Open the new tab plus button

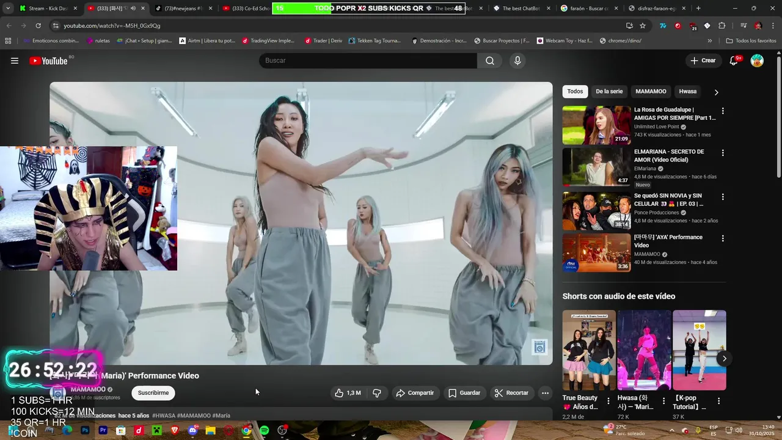698,8
